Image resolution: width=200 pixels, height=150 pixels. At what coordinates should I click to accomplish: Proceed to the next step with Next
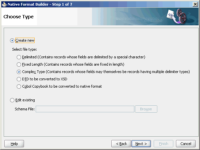[141, 144]
